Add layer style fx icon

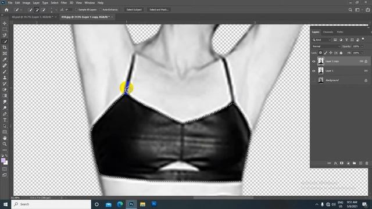coord(335,163)
